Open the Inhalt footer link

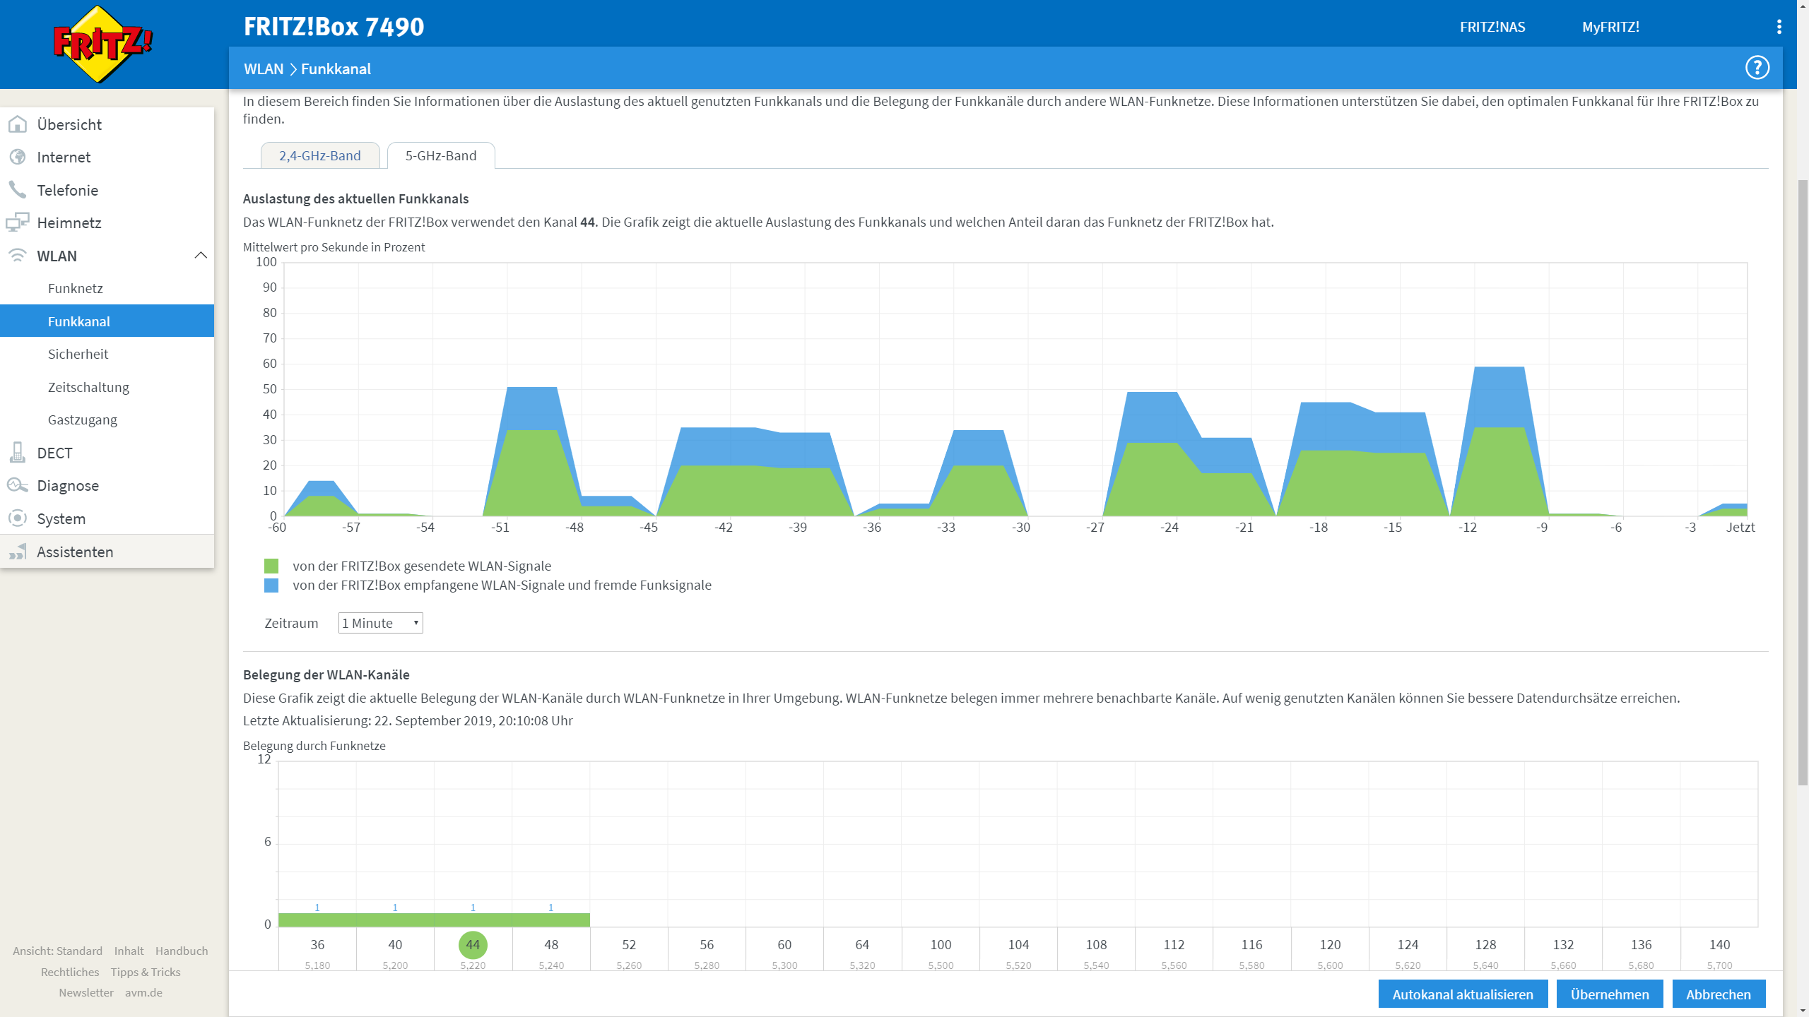point(129,951)
